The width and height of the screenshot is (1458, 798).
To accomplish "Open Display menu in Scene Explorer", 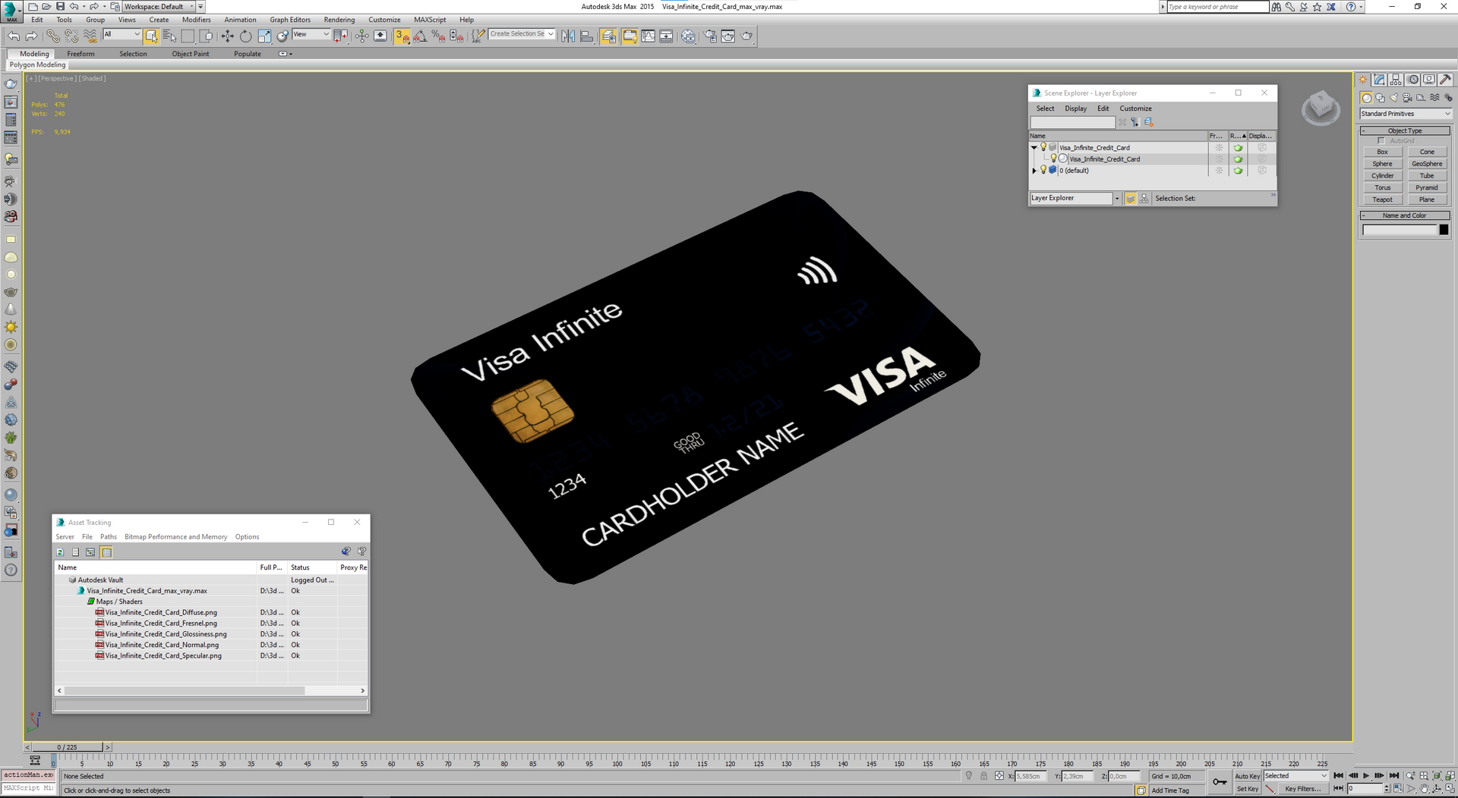I will click(x=1075, y=108).
